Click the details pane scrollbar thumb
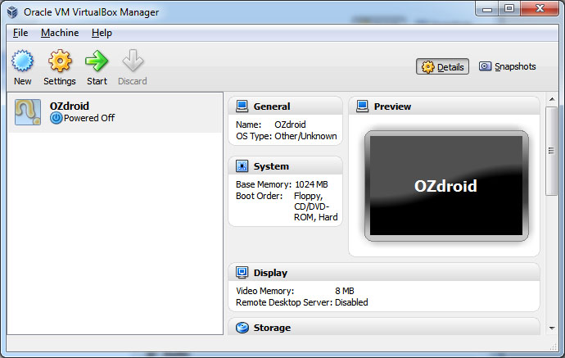This screenshot has width=565, height=358. (x=551, y=151)
